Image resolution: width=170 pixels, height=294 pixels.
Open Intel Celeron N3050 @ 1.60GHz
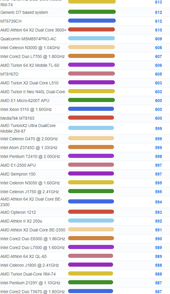tap(30, 183)
